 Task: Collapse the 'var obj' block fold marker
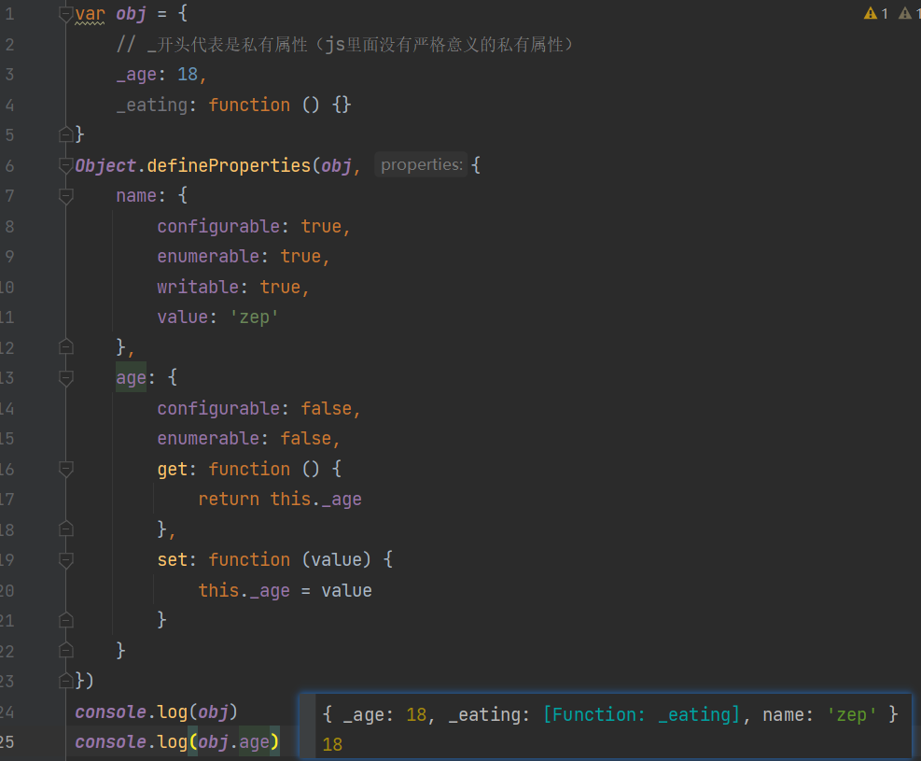[65, 13]
